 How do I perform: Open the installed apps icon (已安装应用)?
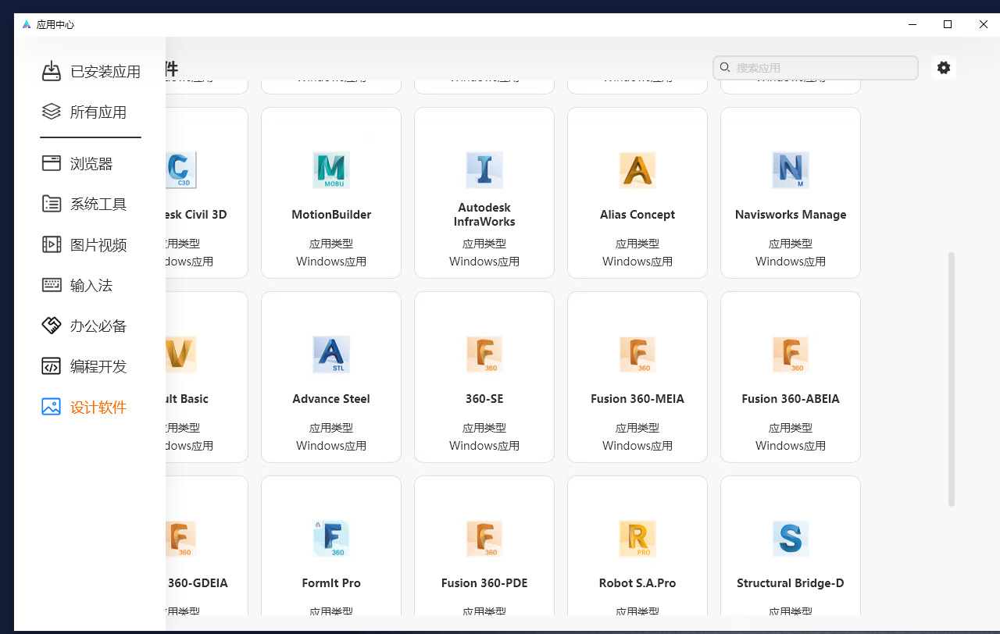pos(52,71)
